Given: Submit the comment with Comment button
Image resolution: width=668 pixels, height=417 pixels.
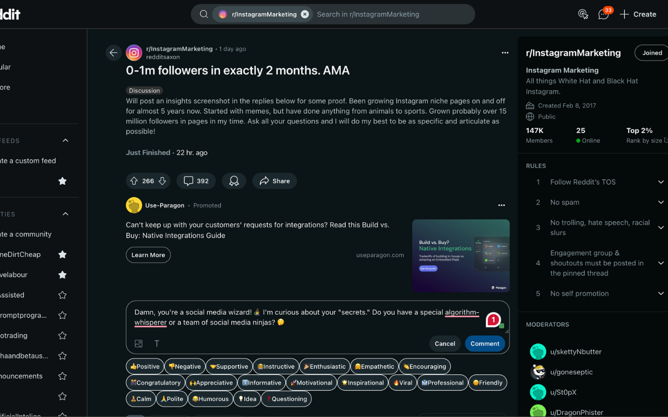Looking at the screenshot, I should click(x=485, y=344).
